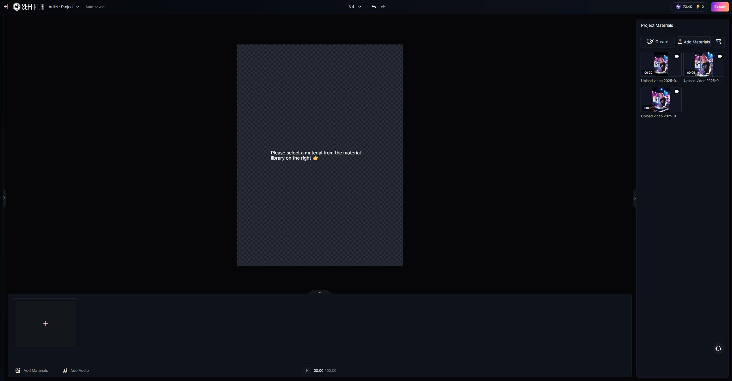The height and width of the screenshot is (381, 732).
Task: Collapse the timeline panel chevron
Action: (320, 292)
